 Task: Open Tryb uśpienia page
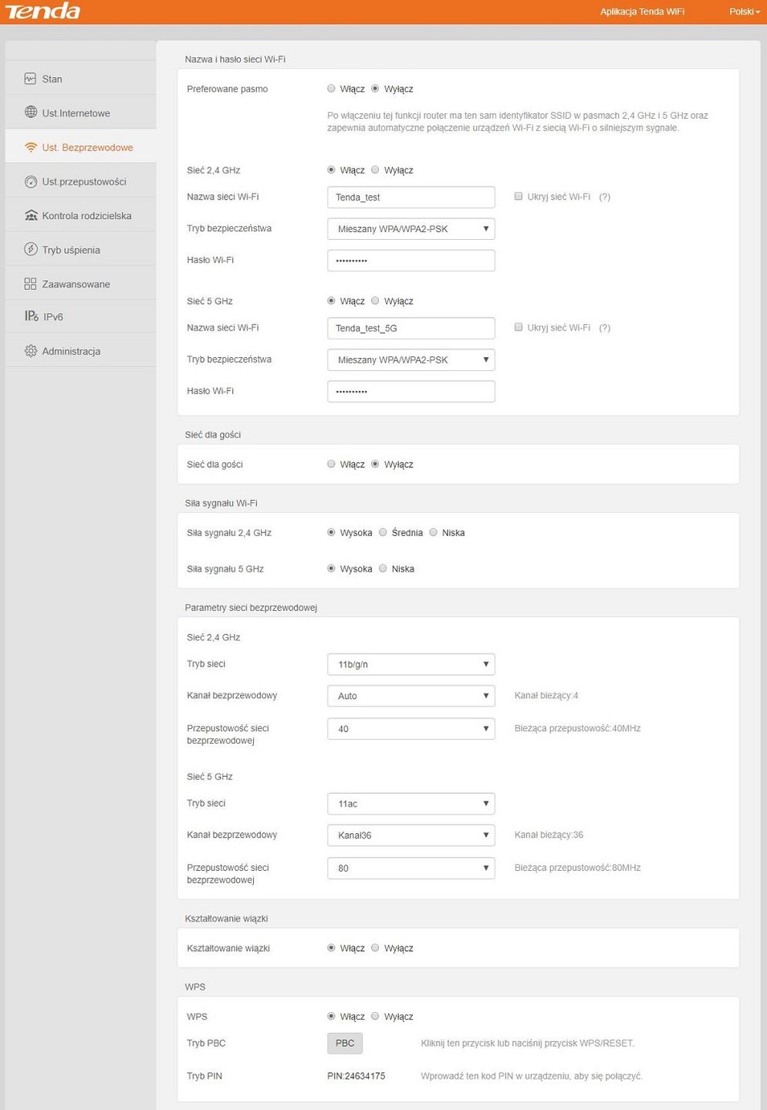pos(80,249)
